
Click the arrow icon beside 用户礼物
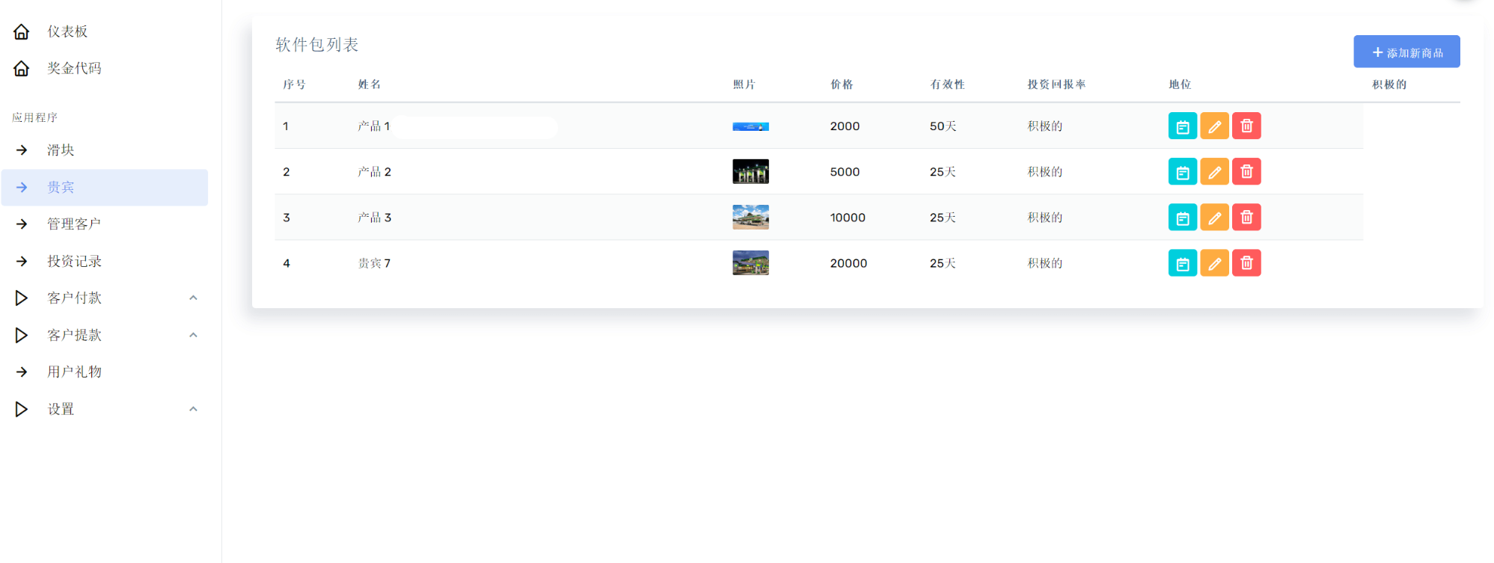22,372
